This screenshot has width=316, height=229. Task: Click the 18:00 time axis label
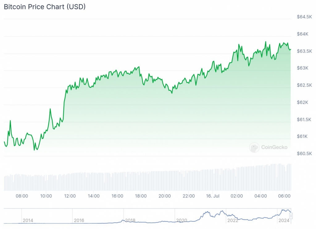click(141, 196)
